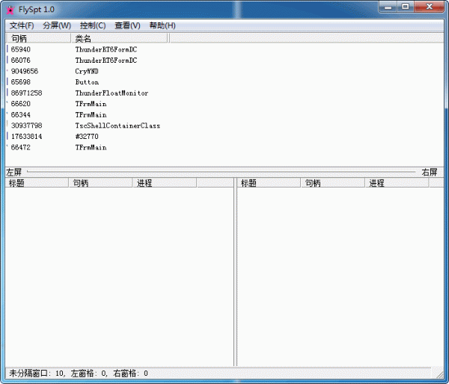Select the #32770 class row
The width and height of the screenshot is (449, 384).
click(x=87, y=137)
